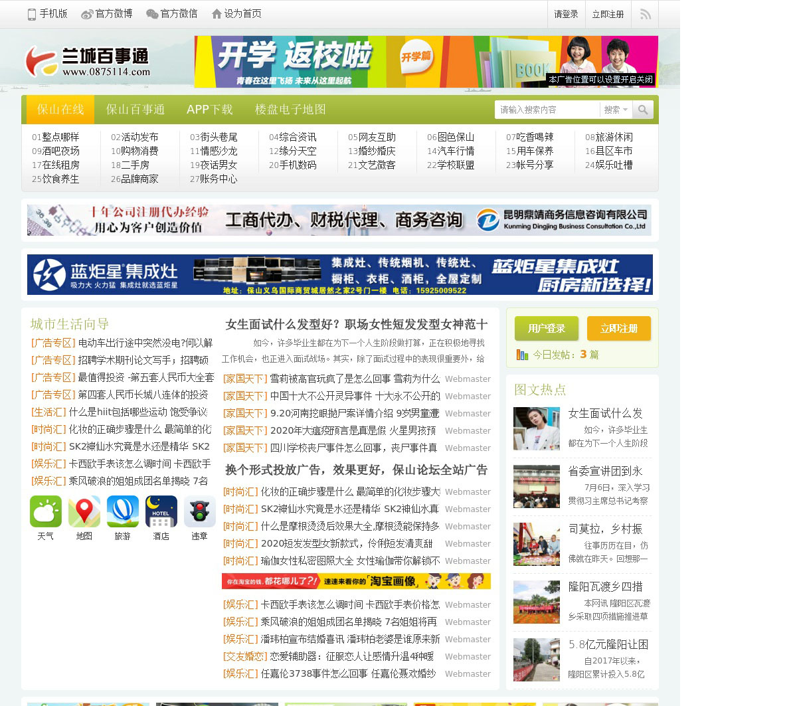Click the traffic violation (违章) icon

(200, 511)
